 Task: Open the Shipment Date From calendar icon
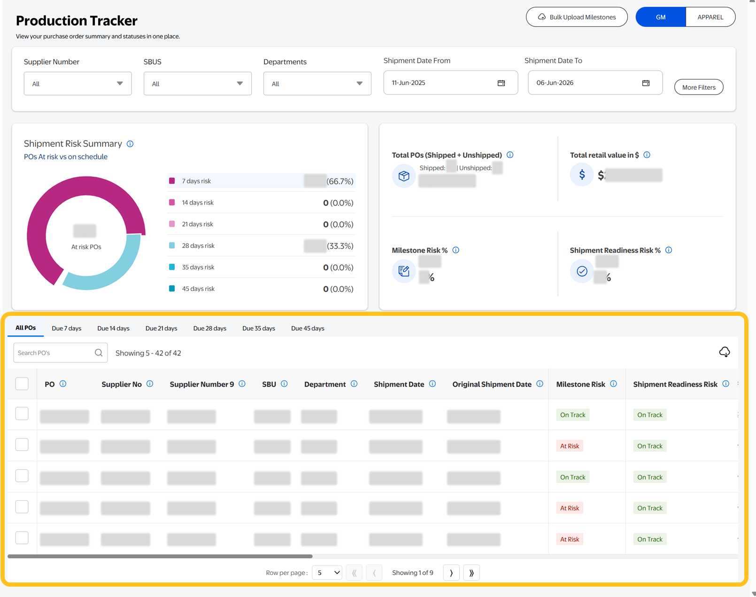coord(501,83)
